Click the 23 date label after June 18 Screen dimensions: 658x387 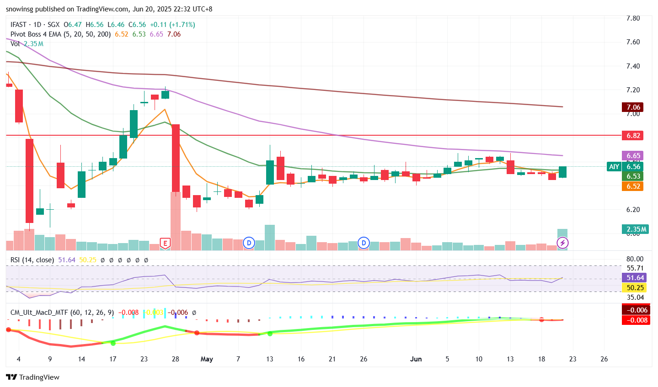click(x=572, y=359)
